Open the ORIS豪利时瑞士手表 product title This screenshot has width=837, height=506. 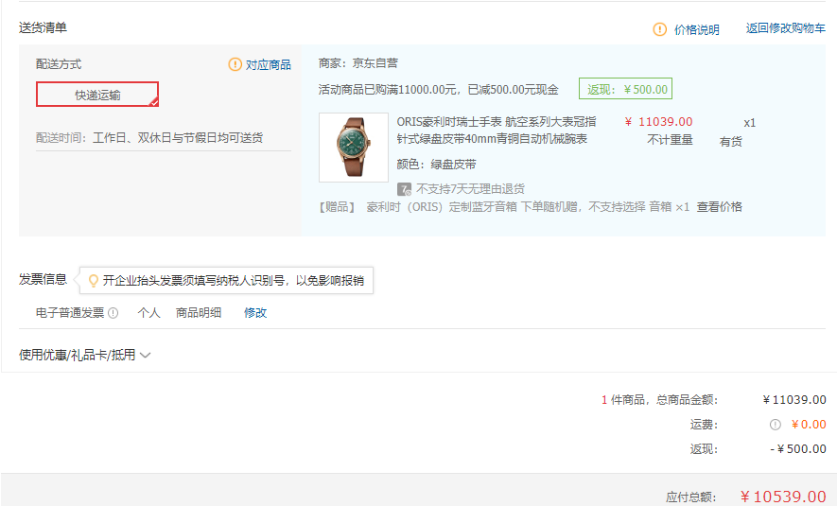[x=497, y=131]
